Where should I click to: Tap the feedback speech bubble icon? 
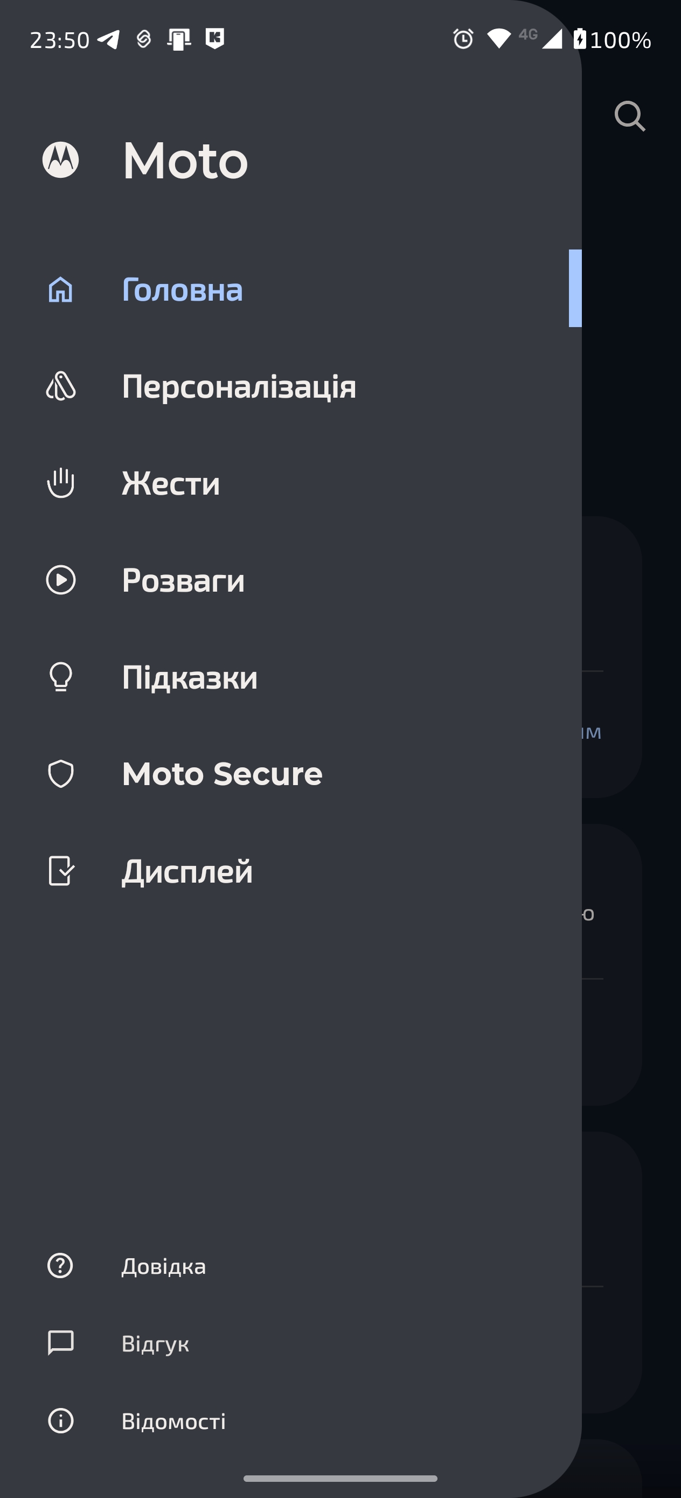tap(60, 1343)
